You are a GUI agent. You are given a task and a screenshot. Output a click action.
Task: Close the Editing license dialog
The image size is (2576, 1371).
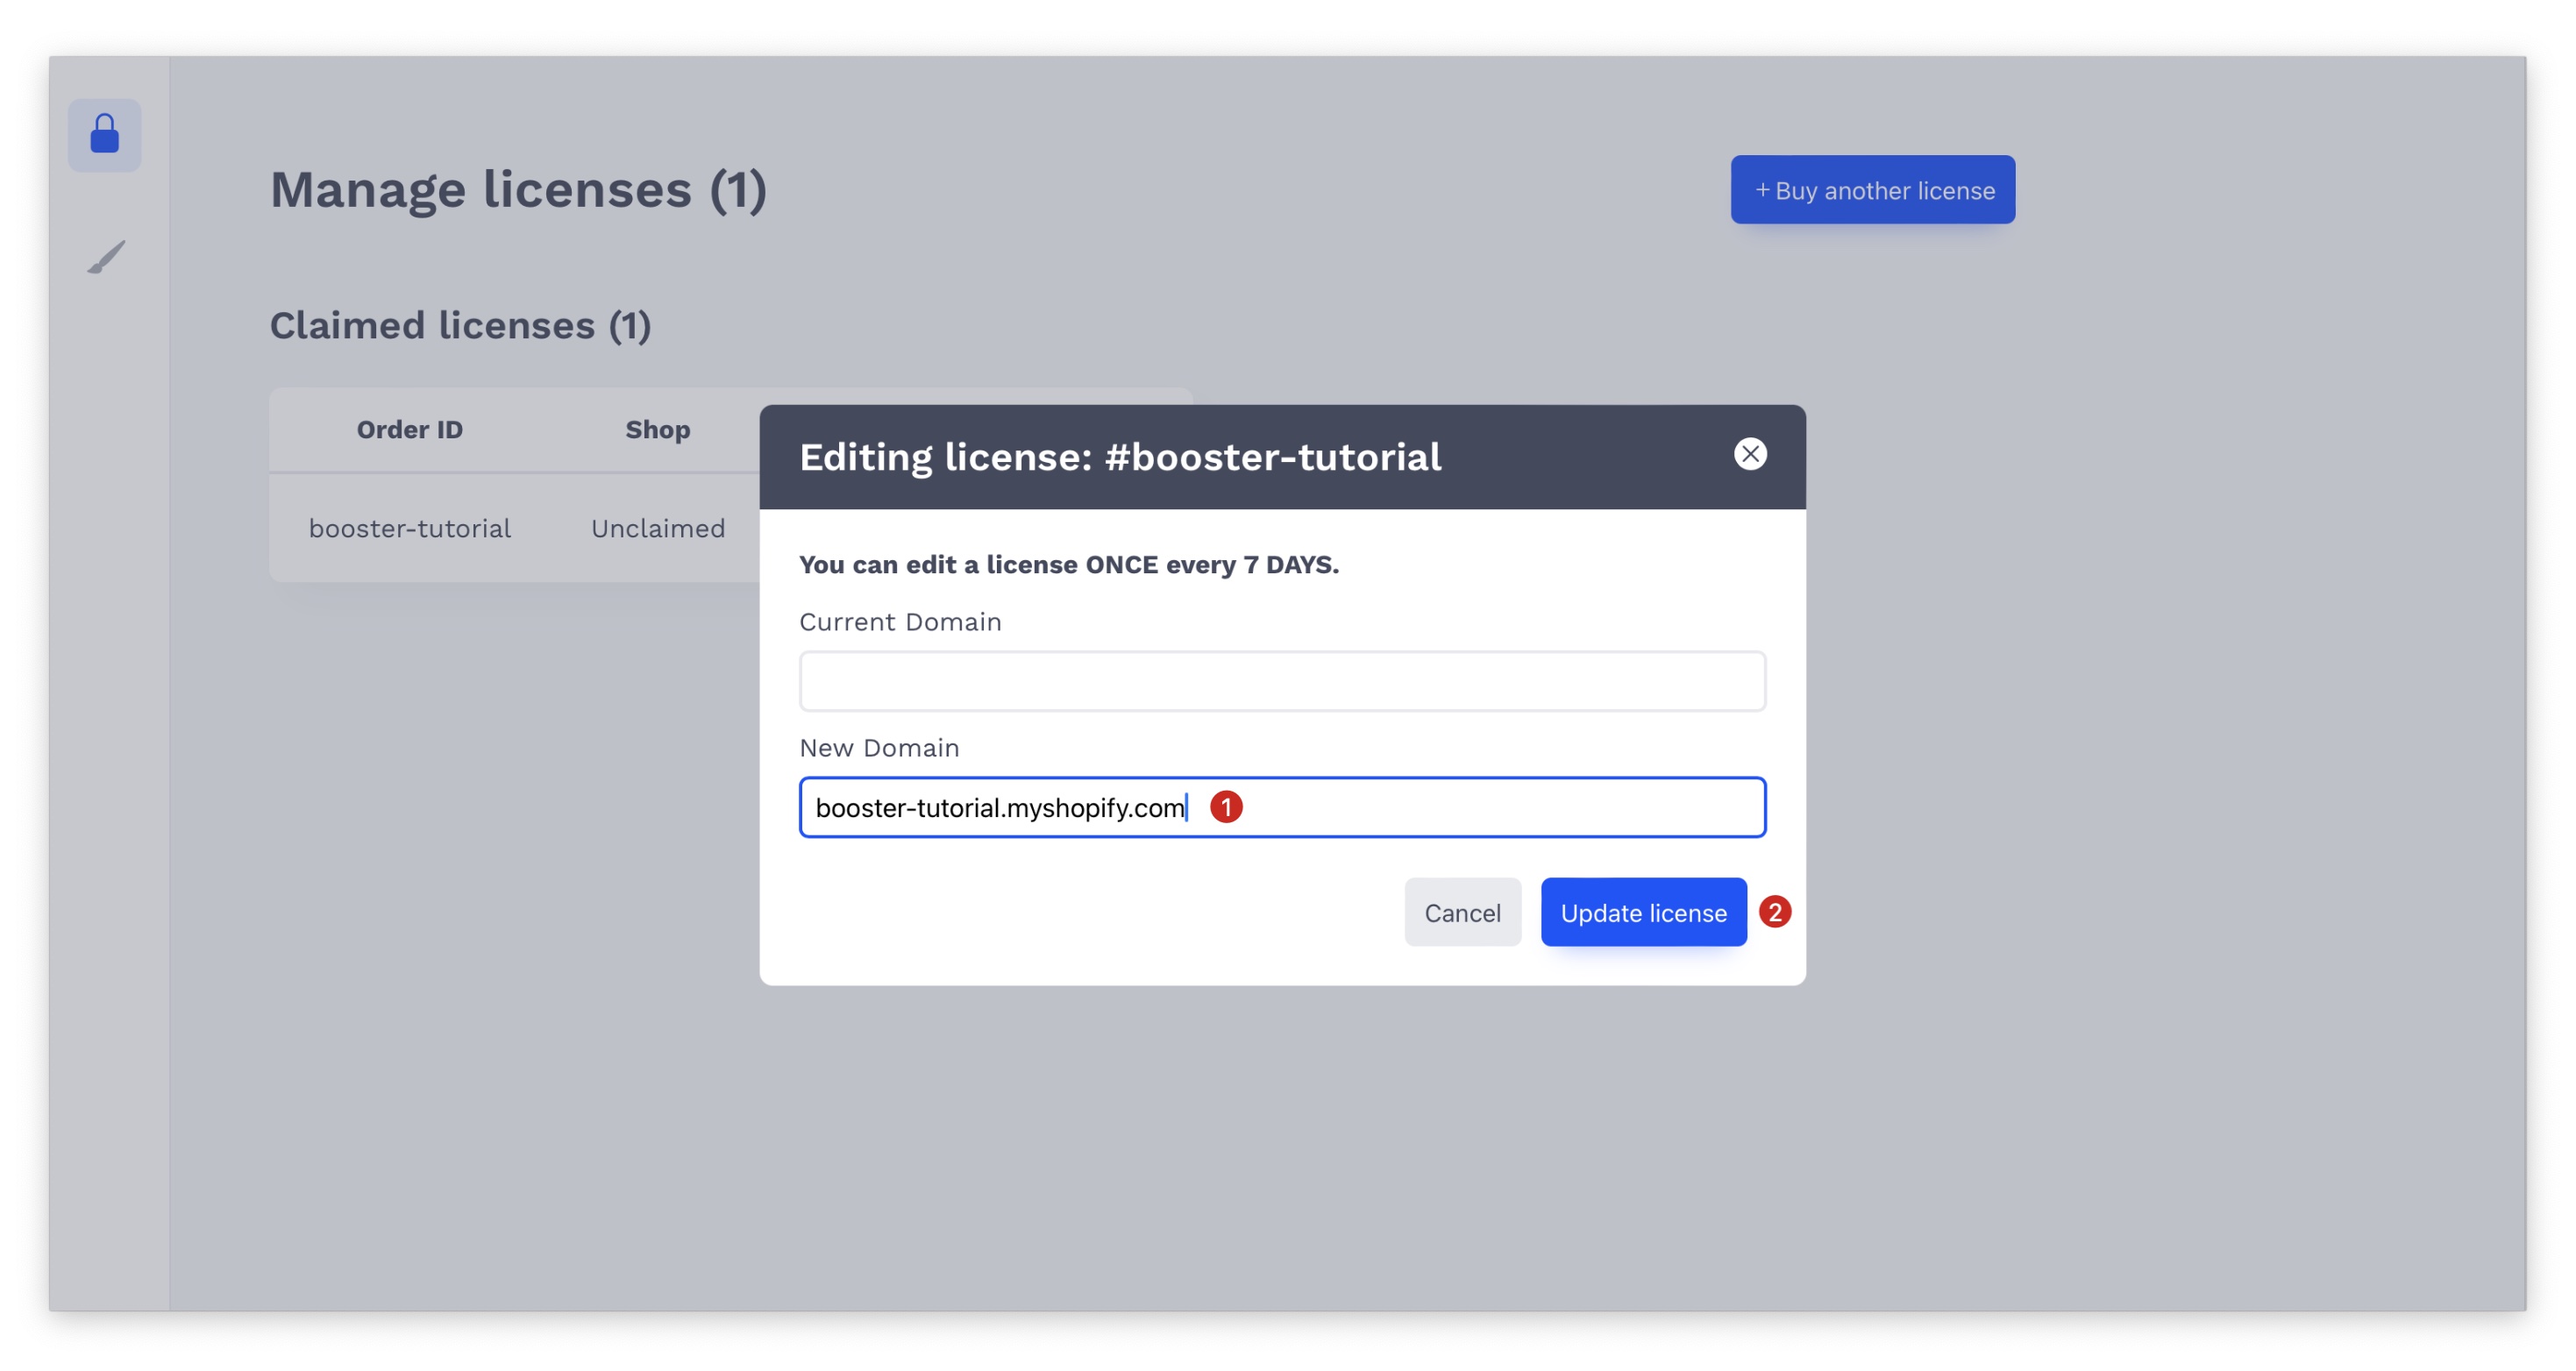coord(1749,454)
